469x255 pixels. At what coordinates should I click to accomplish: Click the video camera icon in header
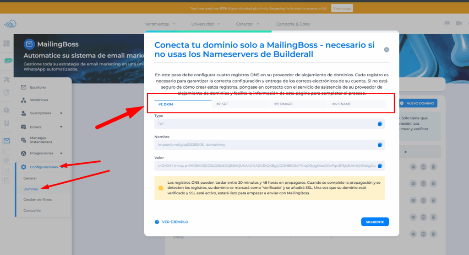click(x=459, y=23)
